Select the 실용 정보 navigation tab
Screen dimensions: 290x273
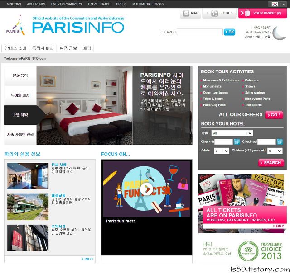click(x=68, y=48)
